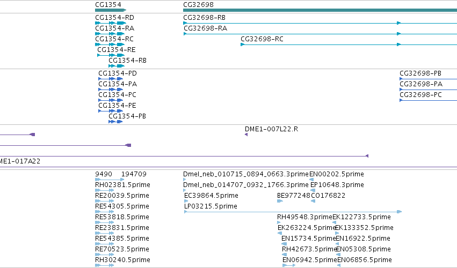
Task: Select EST EN05308.5prime
Action: click(364, 249)
